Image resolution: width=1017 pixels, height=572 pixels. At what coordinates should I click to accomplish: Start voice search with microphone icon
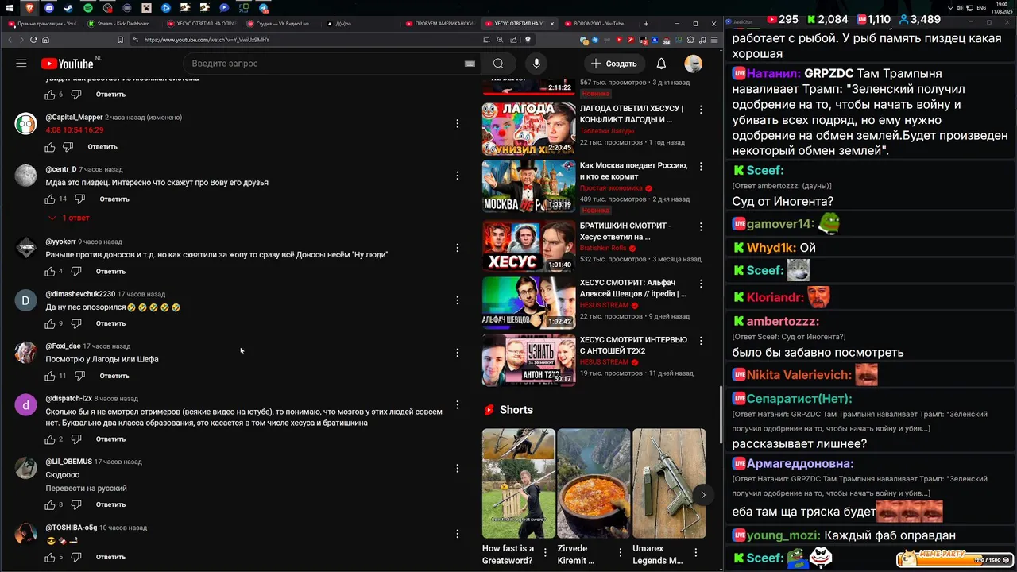pyautogui.click(x=536, y=64)
